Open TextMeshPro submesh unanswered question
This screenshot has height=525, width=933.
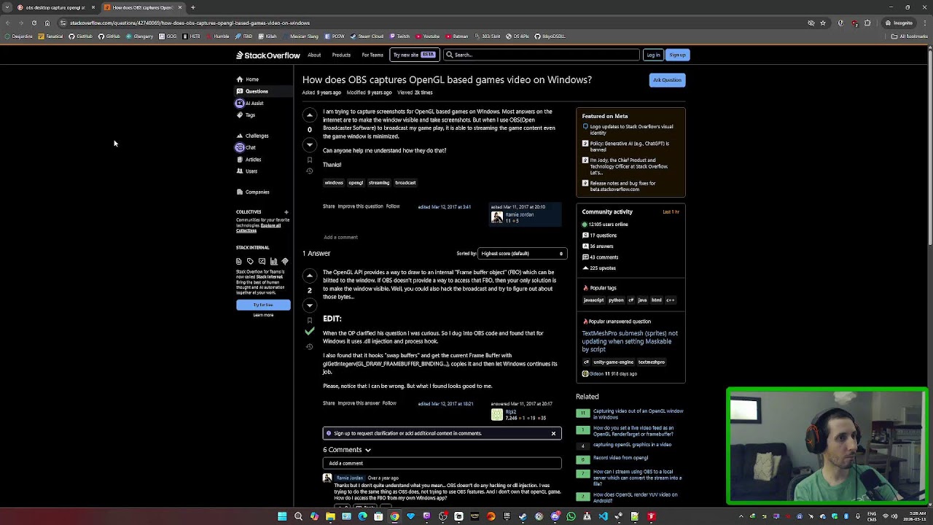(x=630, y=341)
